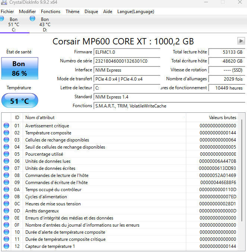Click the rotation speed field ---- (SSD)
This screenshot has width=247, height=252.
(227, 70)
